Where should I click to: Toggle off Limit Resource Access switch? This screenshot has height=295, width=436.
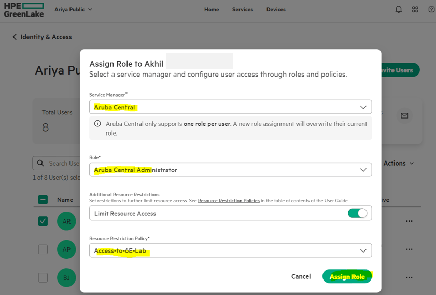(357, 213)
